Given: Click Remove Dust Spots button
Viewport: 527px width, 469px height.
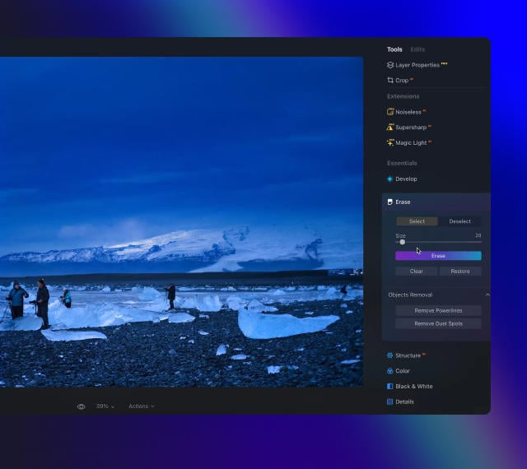Looking at the screenshot, I should click(x=438, y=323).
